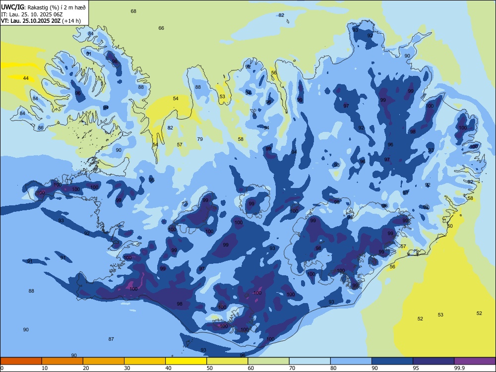Click the light blue 80–90 legend swatch
496x372 pixels.
tap(351, 361)
